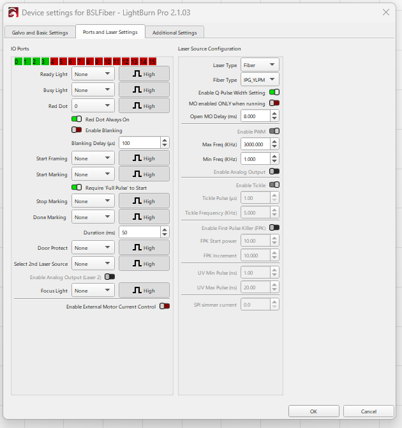Switch to Additional Settings tab
This screenshot has height=428, width=402.
point(175,33)
